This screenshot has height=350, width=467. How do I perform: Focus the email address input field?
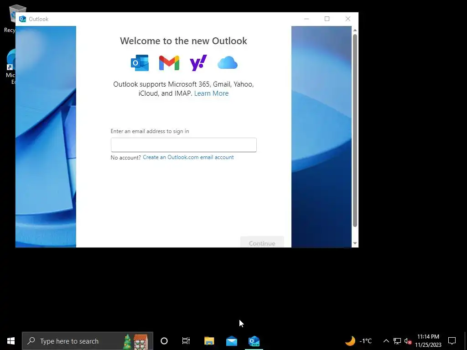pos(183,145)
